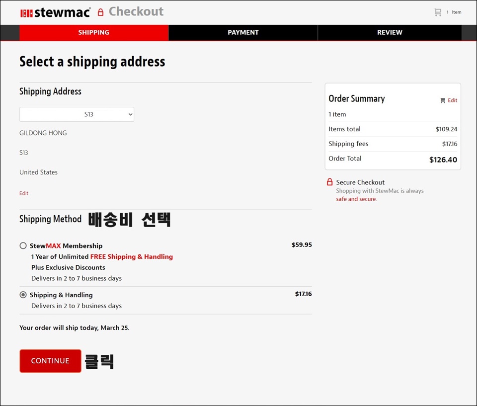Select the Shipping & Handling radio button

(23, 295)
